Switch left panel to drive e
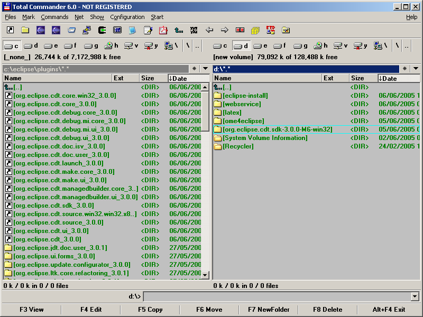423x317 pixels. pyautogui.click(x=51, y=46)
